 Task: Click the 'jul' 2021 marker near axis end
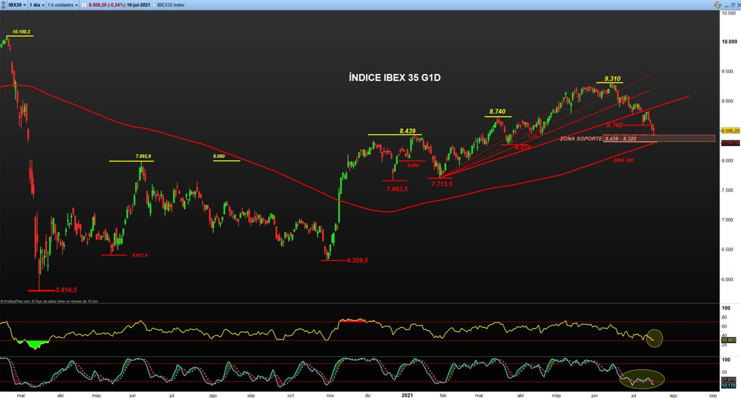pos(633,395)
